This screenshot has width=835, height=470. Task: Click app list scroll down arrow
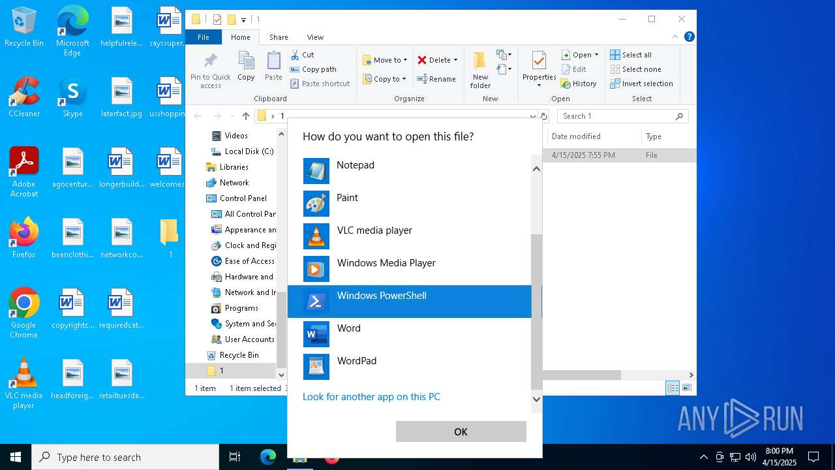(x=536, y=399)
